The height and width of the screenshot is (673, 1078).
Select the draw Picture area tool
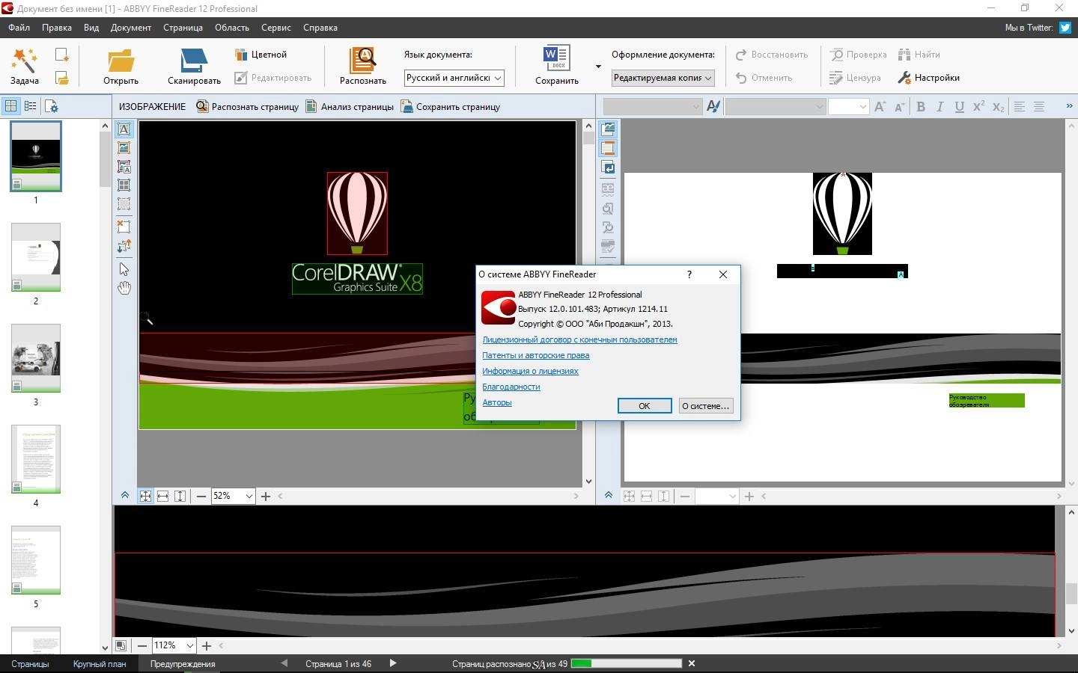pos(124,148)
